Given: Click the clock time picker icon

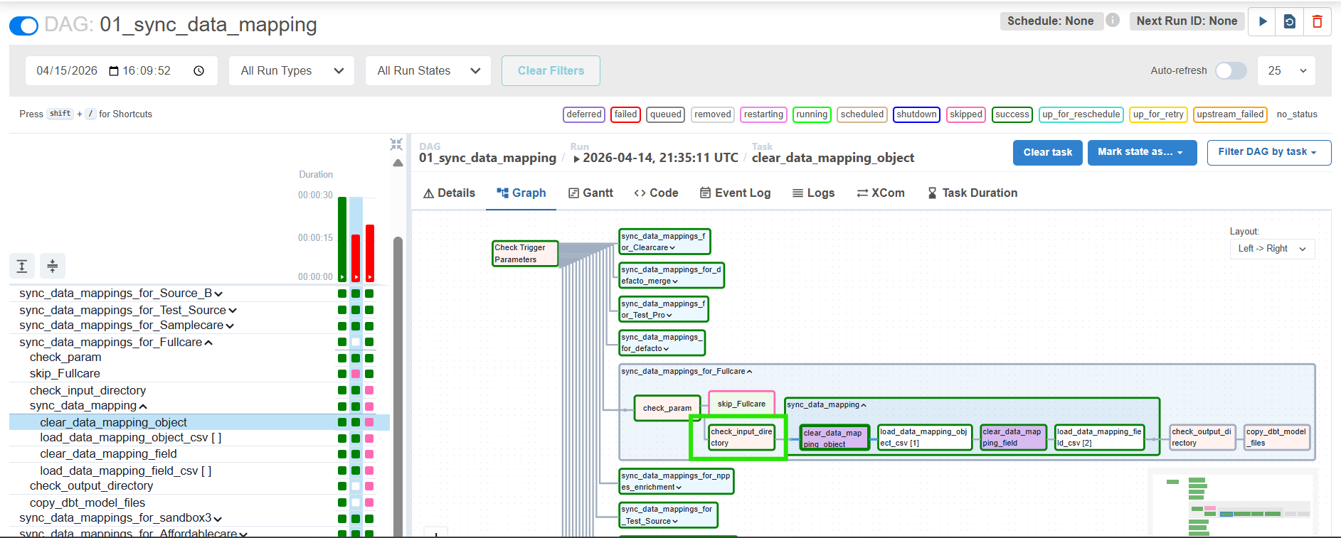Looking at the screenshot, I should point(199,71).
